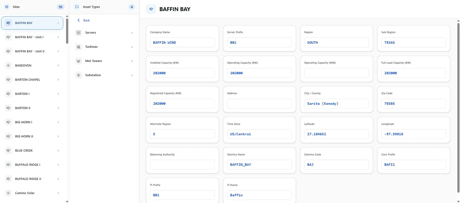Expand the Met Towers chevron
460x203 pixels.
132,61
